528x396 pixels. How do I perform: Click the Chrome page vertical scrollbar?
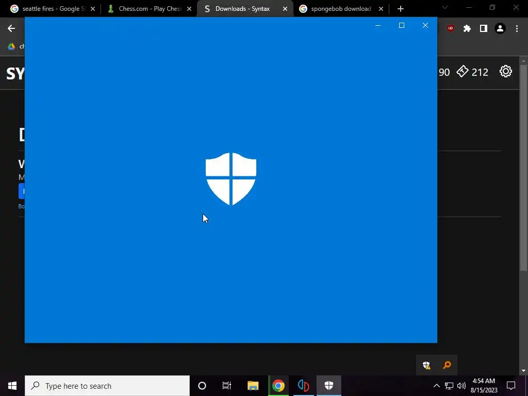click(x=523, y=168)
